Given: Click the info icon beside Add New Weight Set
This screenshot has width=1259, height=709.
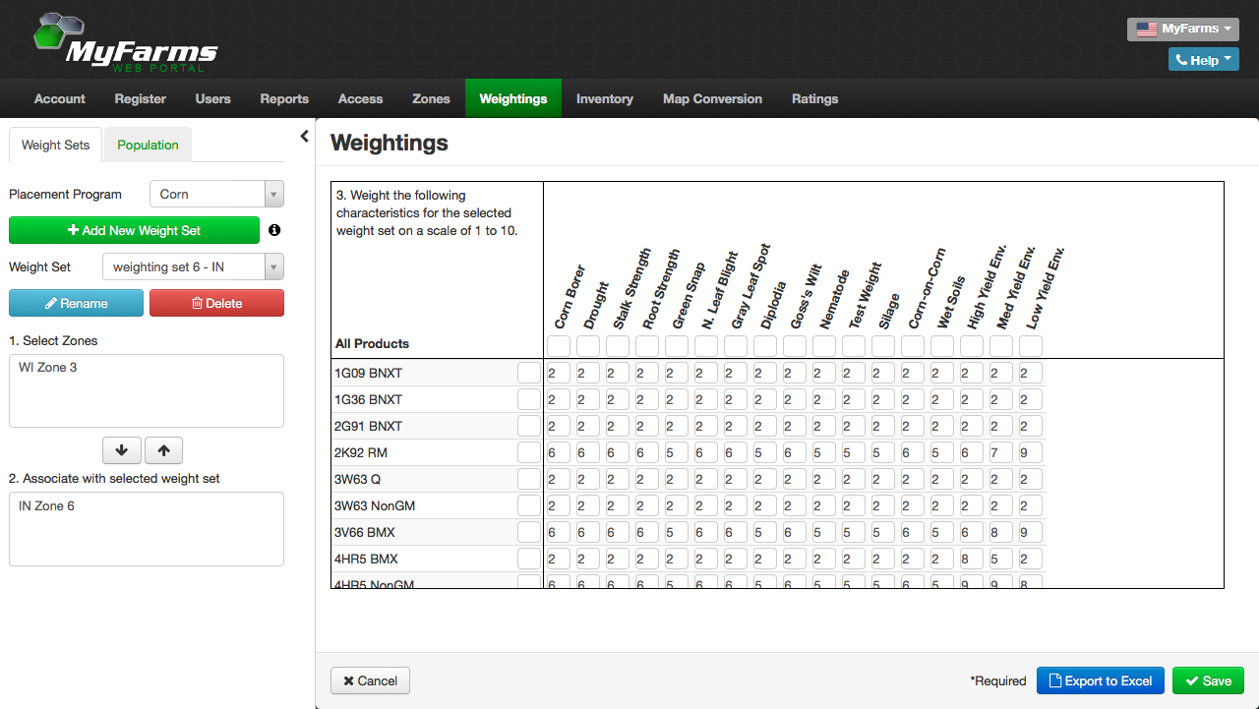Looking at the screenshot, I should tap(274, 230).
